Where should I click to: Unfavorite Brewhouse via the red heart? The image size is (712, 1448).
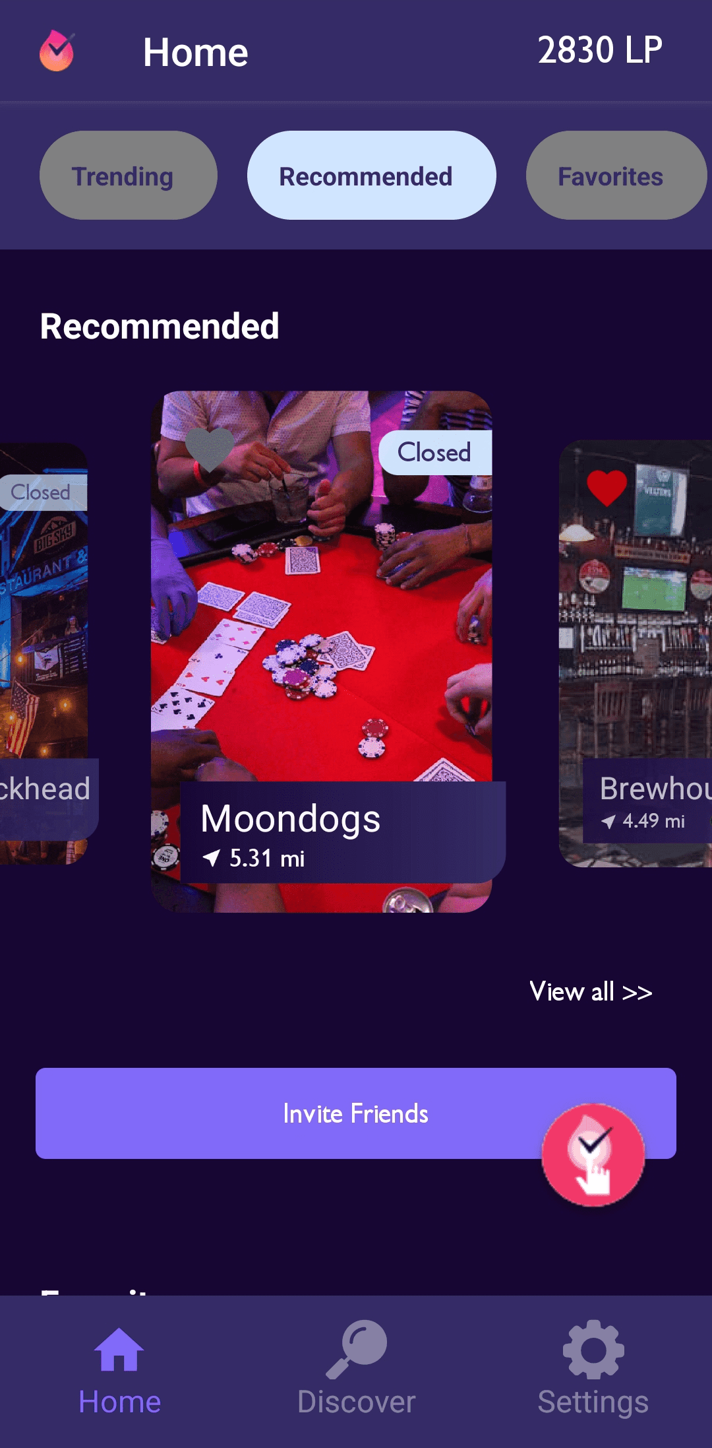pos(607,488)
